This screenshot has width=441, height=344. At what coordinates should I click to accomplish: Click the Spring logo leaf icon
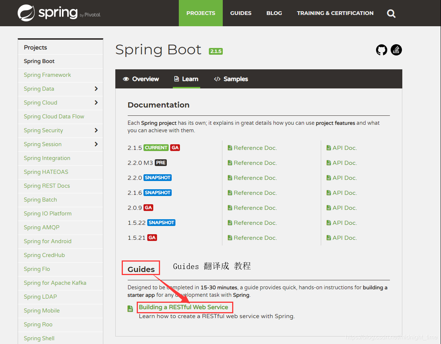26,13
